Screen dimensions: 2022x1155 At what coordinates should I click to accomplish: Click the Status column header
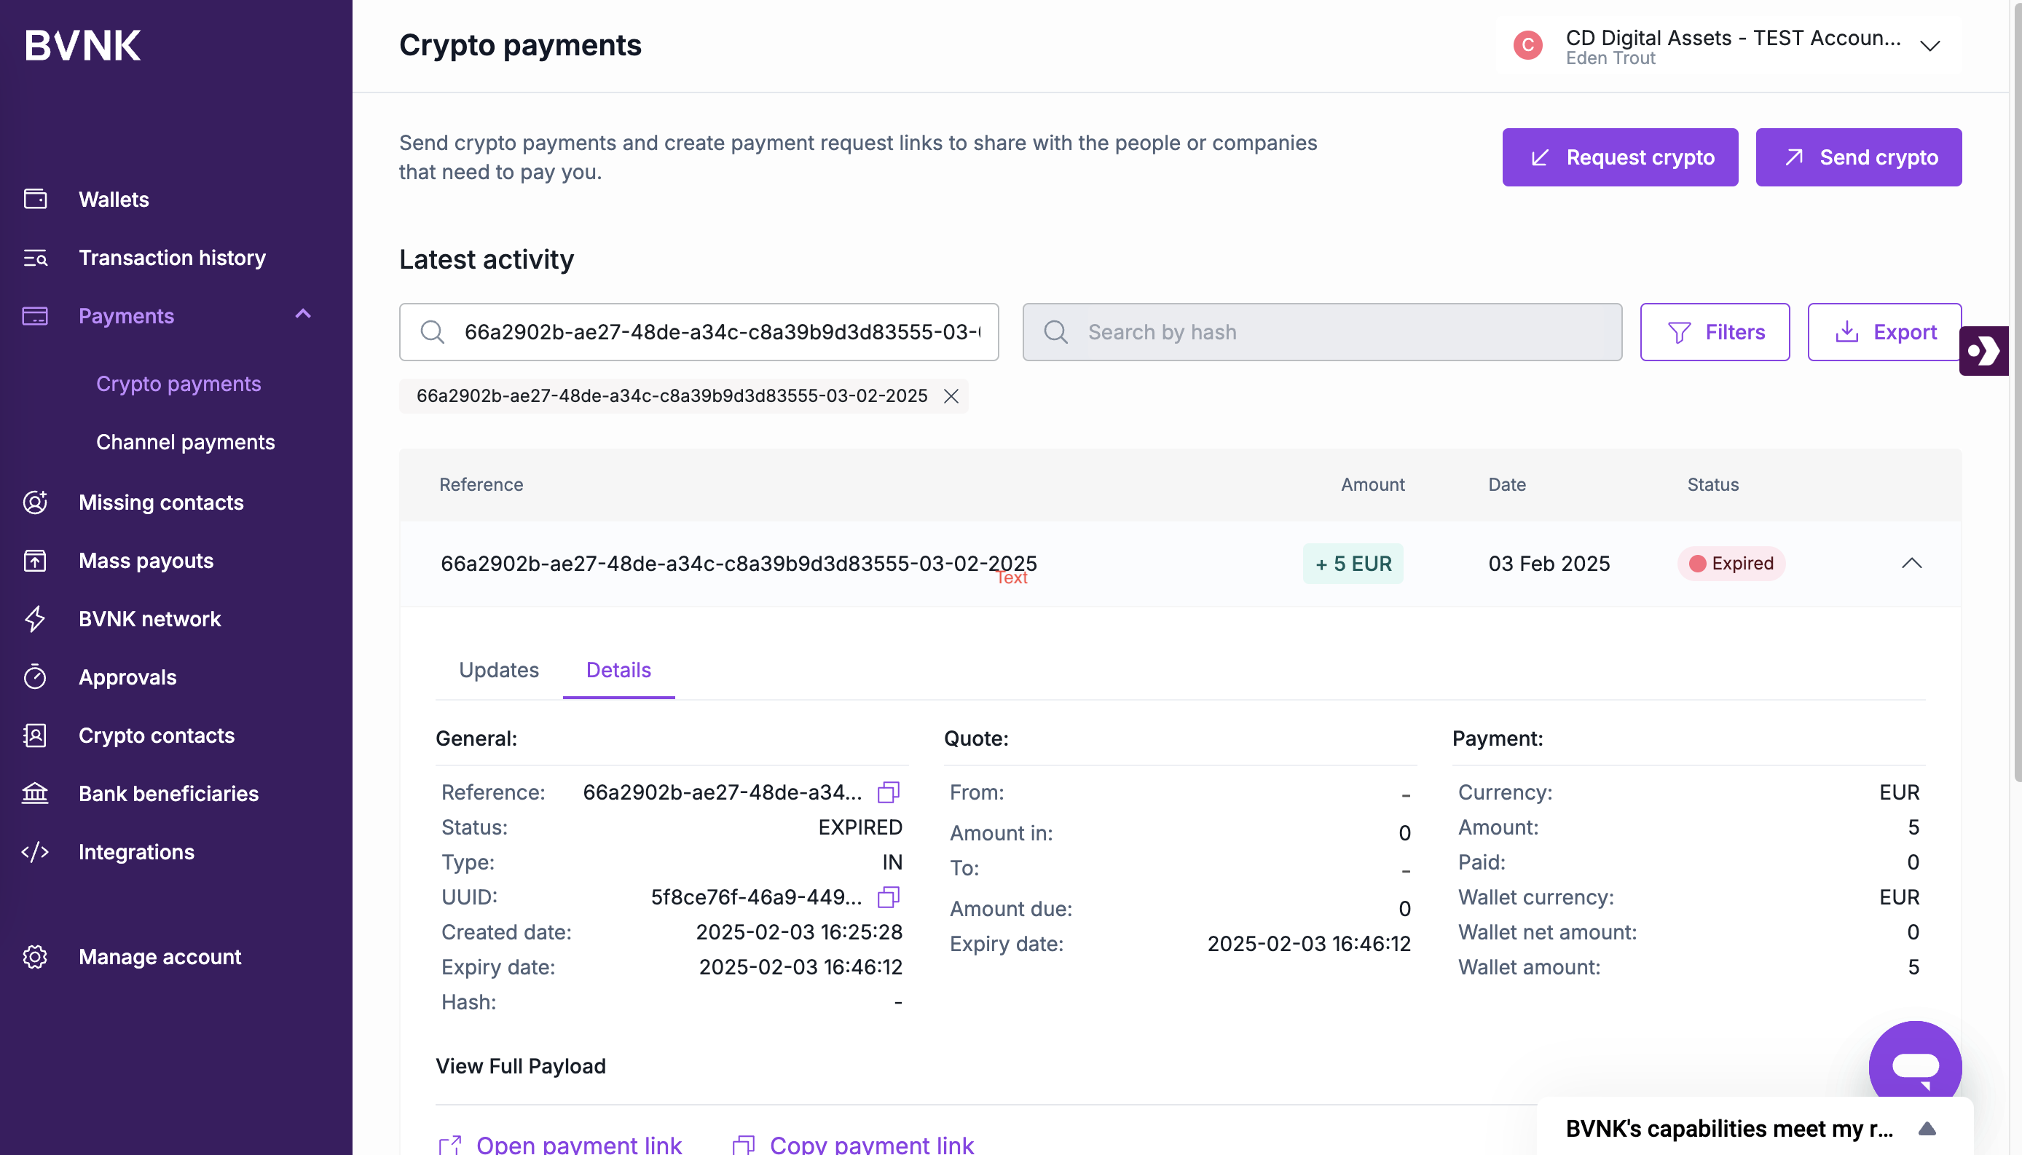1712,485
